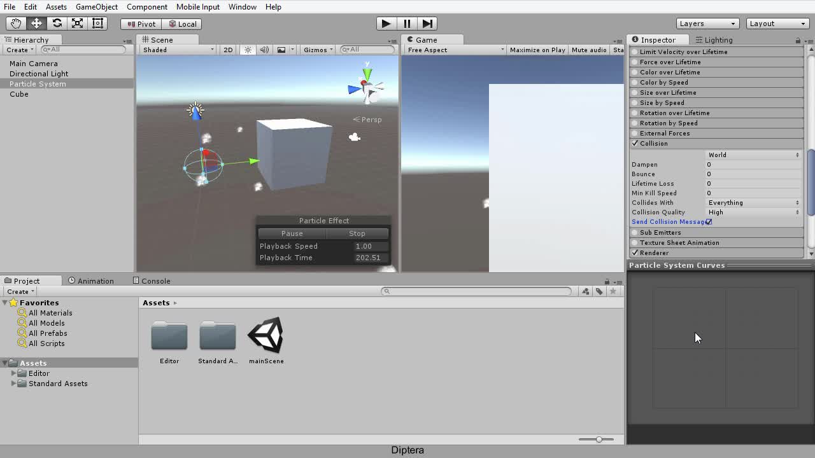Open the Layers dropdown

tap(707, 24)
